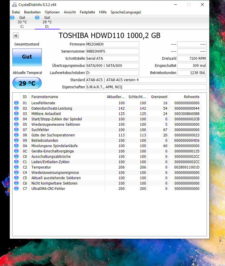225x266 pixels.
Task: Click the Betriebsstunden value 1238 Std.
Action: [x=192, y=73]
